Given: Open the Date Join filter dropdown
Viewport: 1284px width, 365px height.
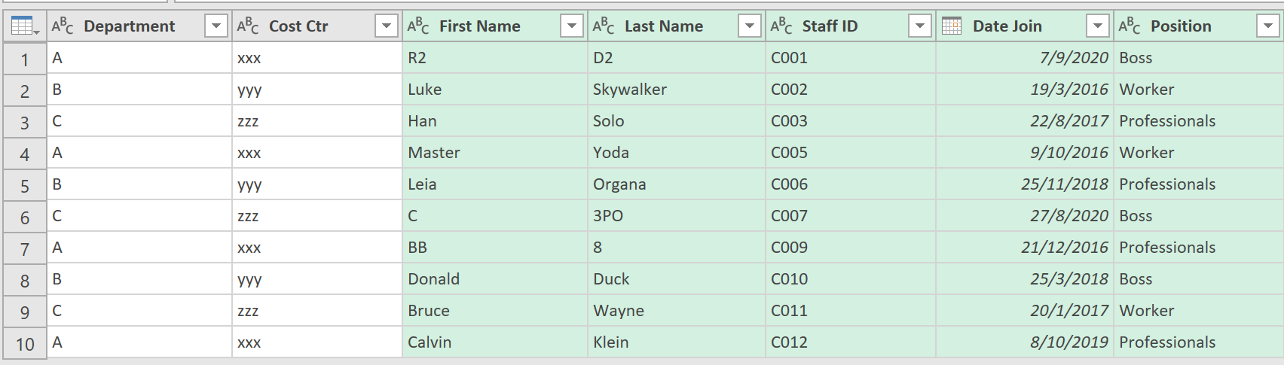Looking at the screenshot, I should click(1098, 26).
